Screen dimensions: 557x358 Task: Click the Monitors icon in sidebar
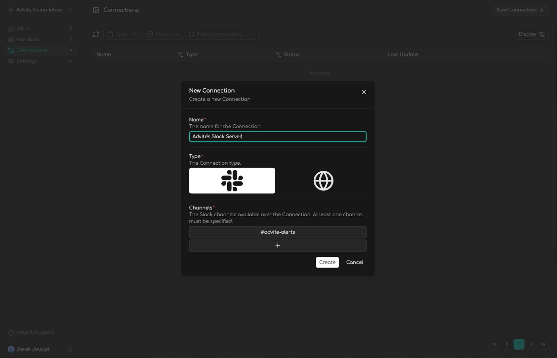pos(11,39)
